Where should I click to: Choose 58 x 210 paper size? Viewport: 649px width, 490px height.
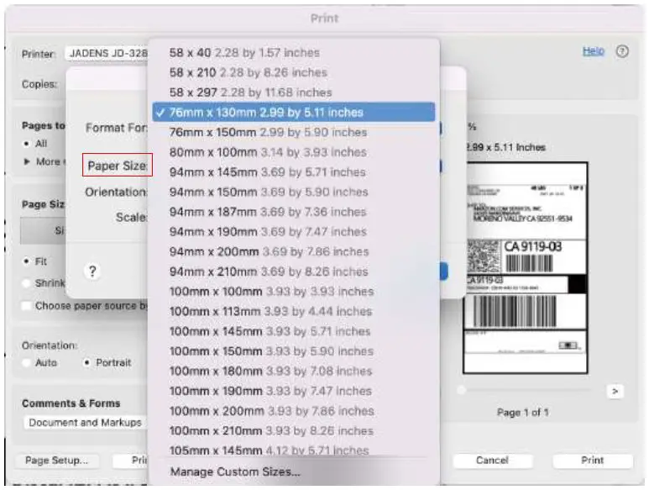click(294, 72)
